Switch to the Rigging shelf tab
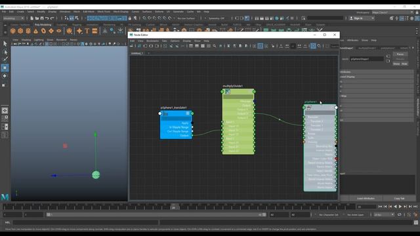 coord(77,25)
